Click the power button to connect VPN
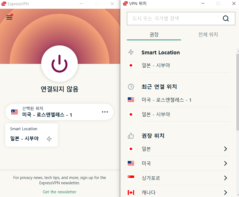Image resolution: width=239 pixels, height=197 pixels. pyautogui.click(x=59, y=63)
